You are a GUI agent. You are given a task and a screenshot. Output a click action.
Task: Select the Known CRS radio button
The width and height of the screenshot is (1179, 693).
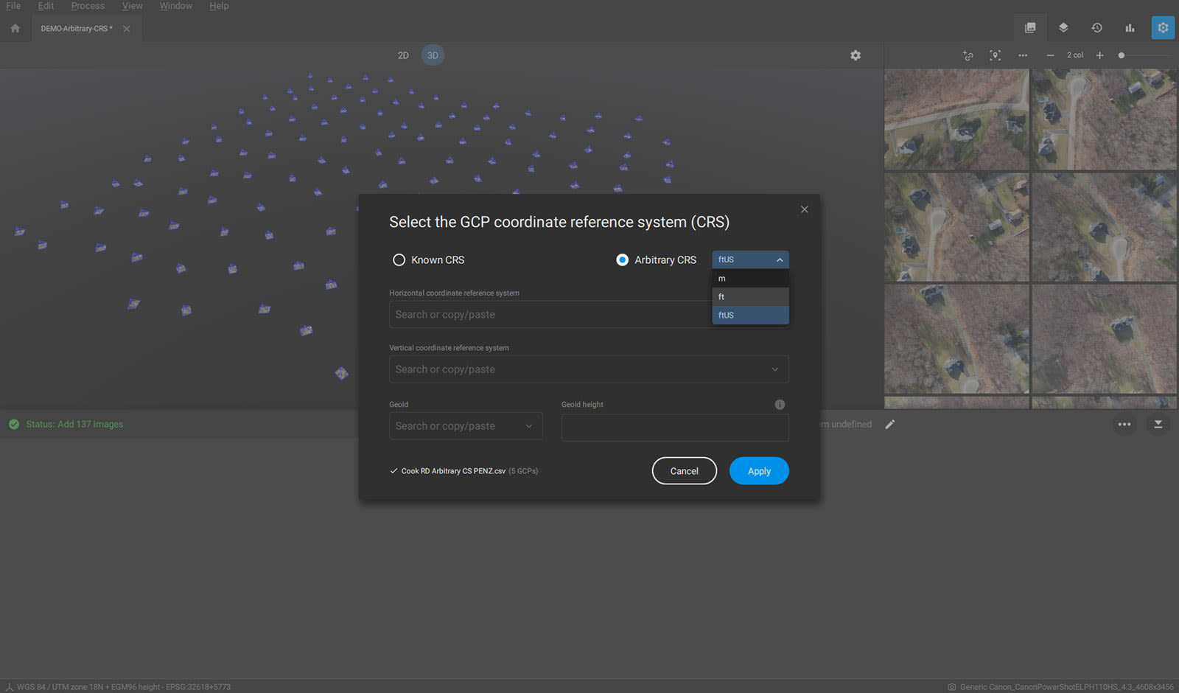click(399, 260)
